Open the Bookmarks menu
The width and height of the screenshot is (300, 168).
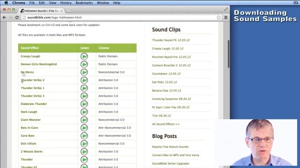pos(84,3)
